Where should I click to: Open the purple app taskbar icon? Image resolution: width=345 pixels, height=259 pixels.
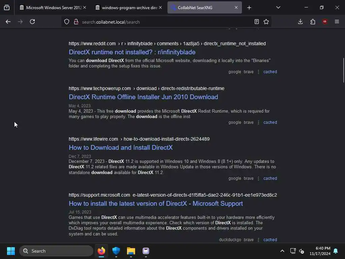click(146, 251)
